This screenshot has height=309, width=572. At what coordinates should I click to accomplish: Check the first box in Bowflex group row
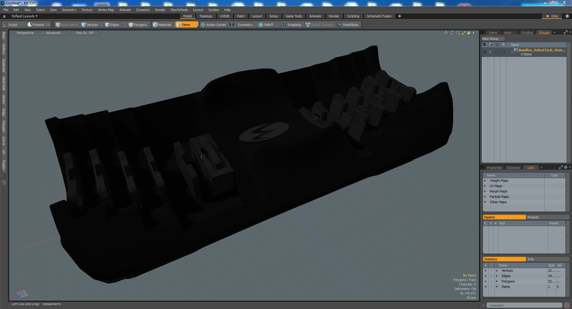point(497,52)
